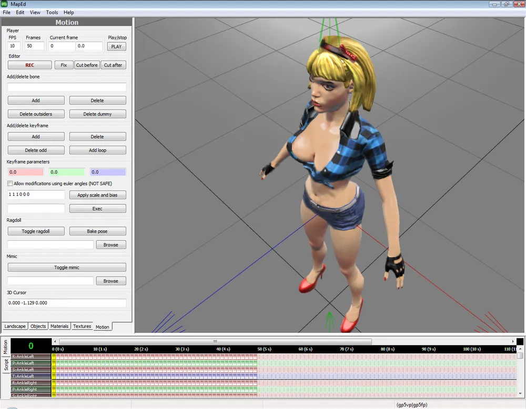Image resolution: width=526 pixels, height=409 pixels.
Task: Select the R:AnkleLeft track in timeline
Action: [x=31, y=356]
